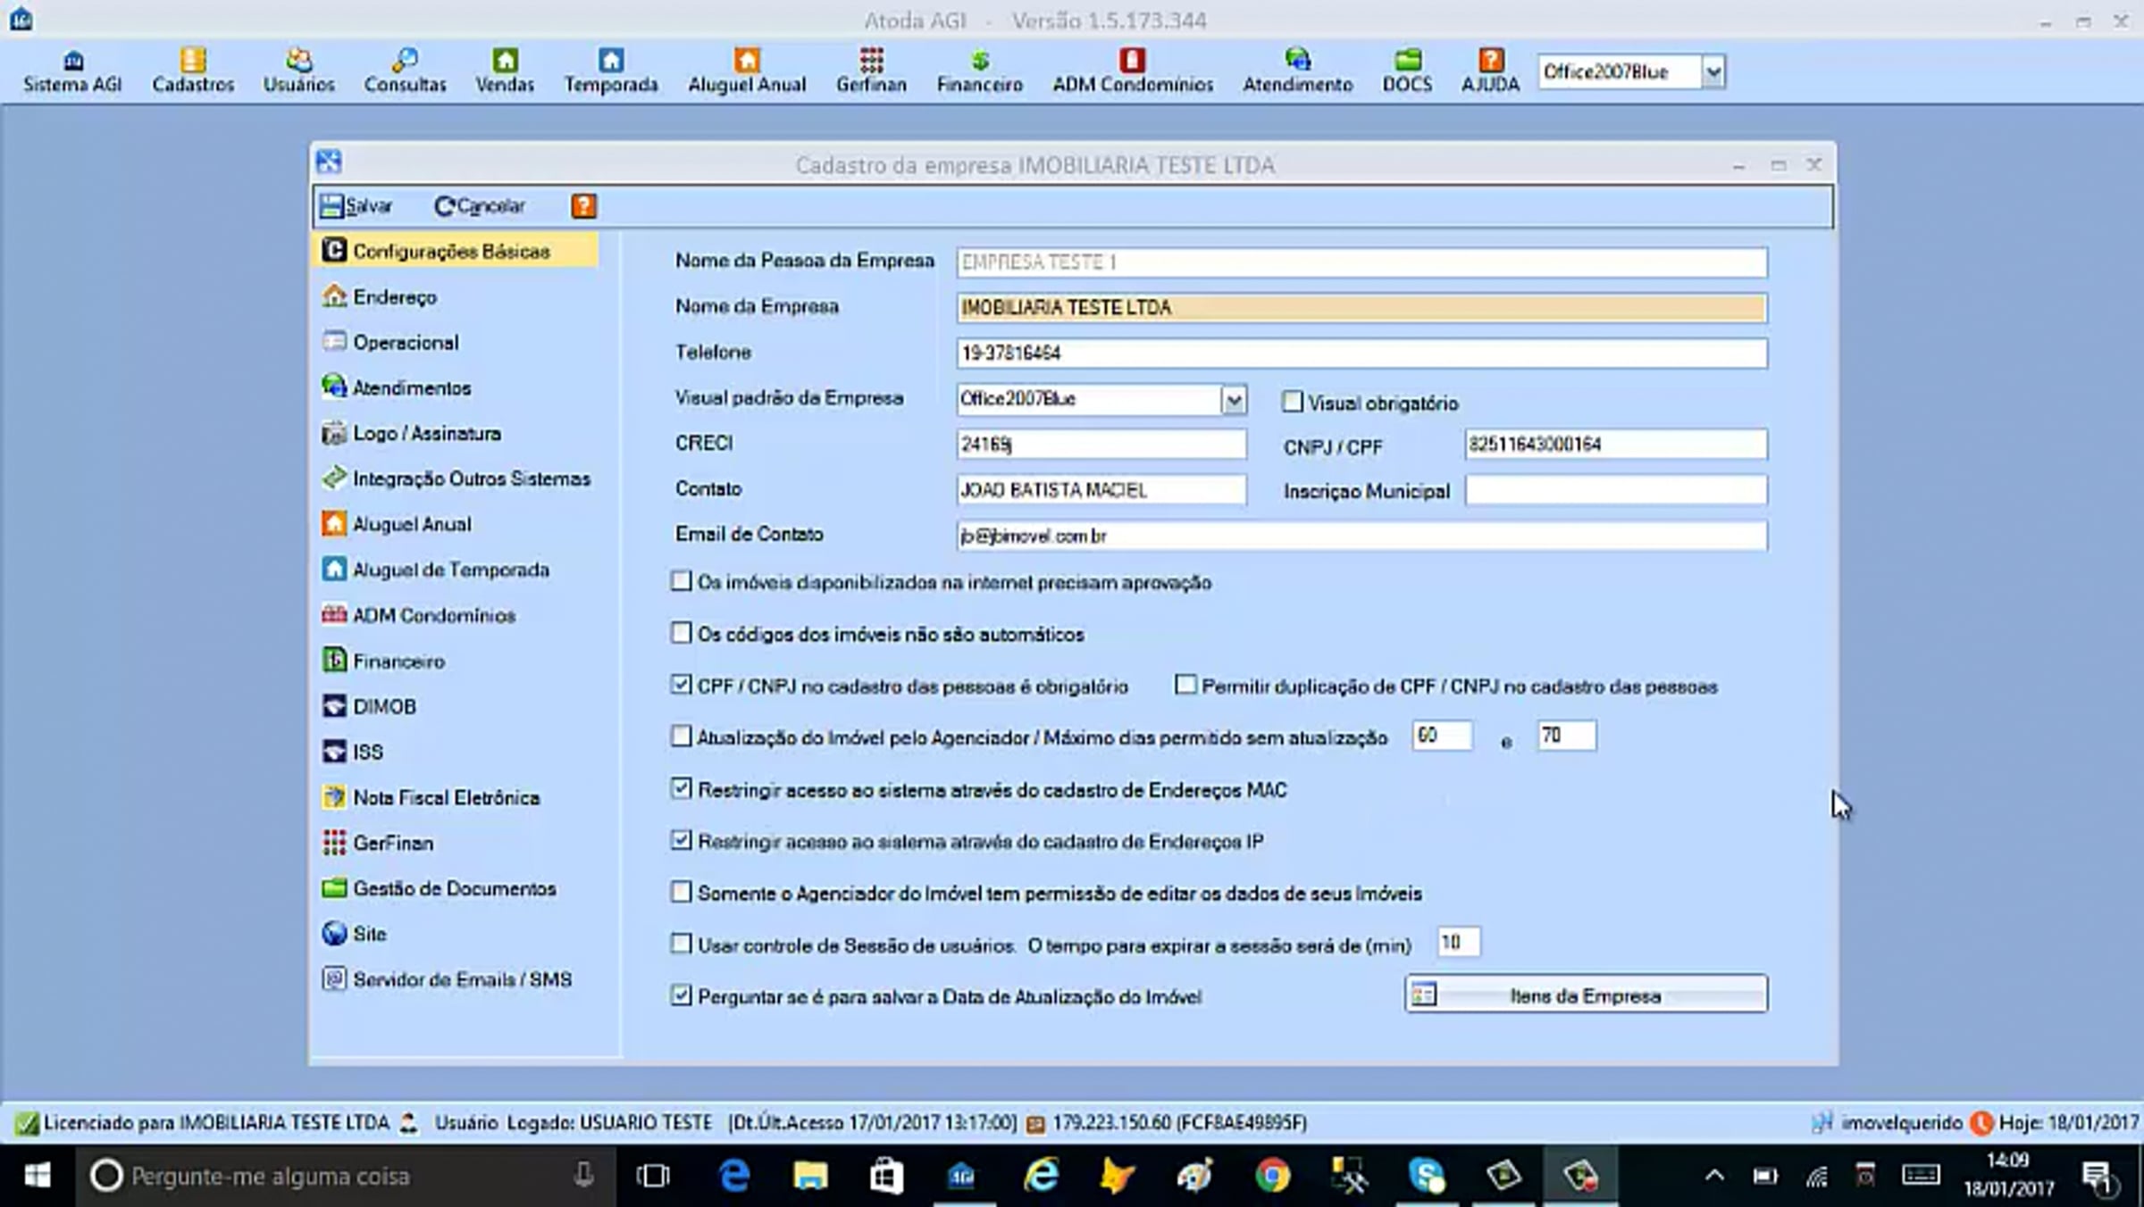Show hidden icons chevron in system tray
The image size is (2144, 1207).
[x=1713, y=1176]
